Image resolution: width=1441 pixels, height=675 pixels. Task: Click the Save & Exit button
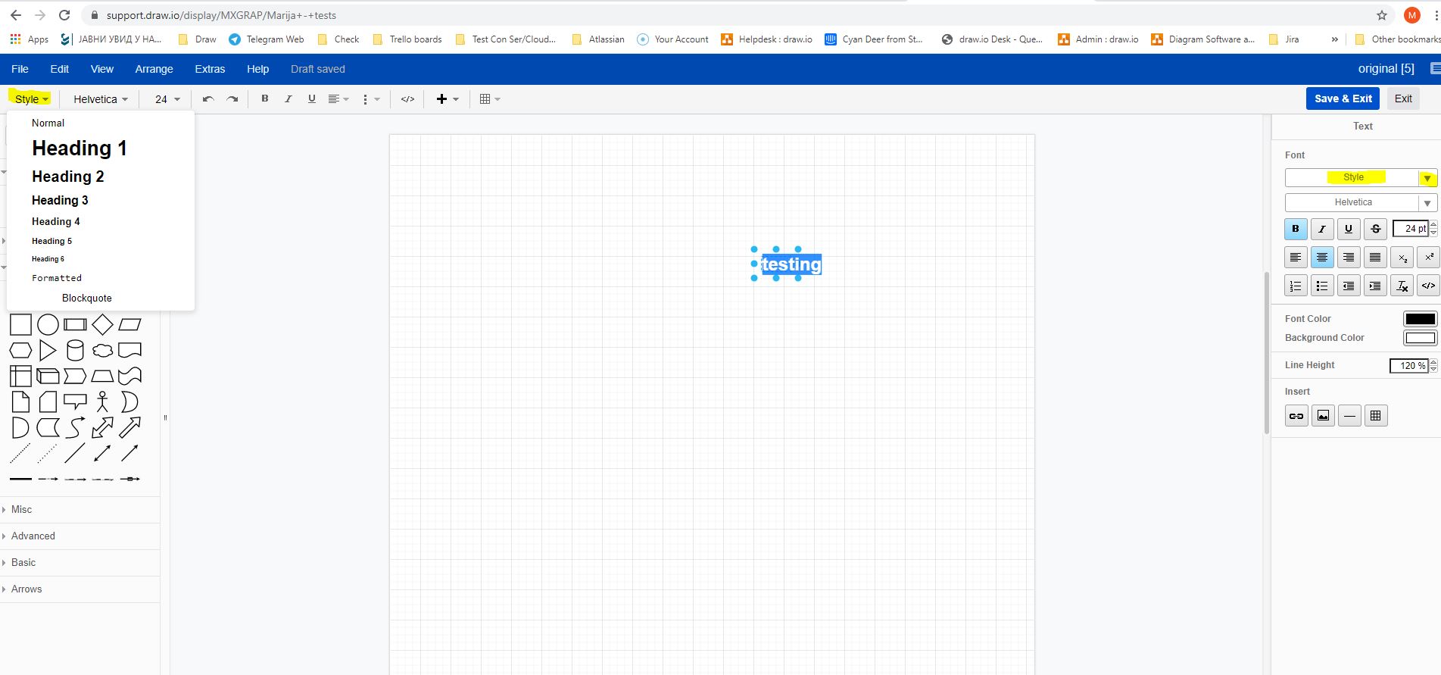(x=1343, y=98)
